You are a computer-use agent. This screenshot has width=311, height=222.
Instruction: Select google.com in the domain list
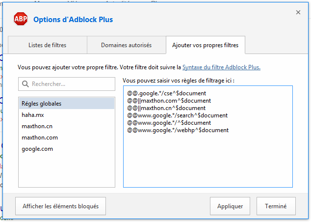(67, 149)
